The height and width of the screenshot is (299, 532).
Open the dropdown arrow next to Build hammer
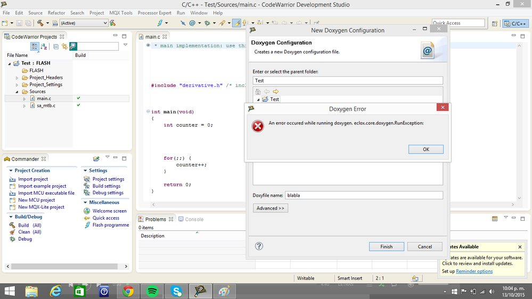[x=47, y=23]
